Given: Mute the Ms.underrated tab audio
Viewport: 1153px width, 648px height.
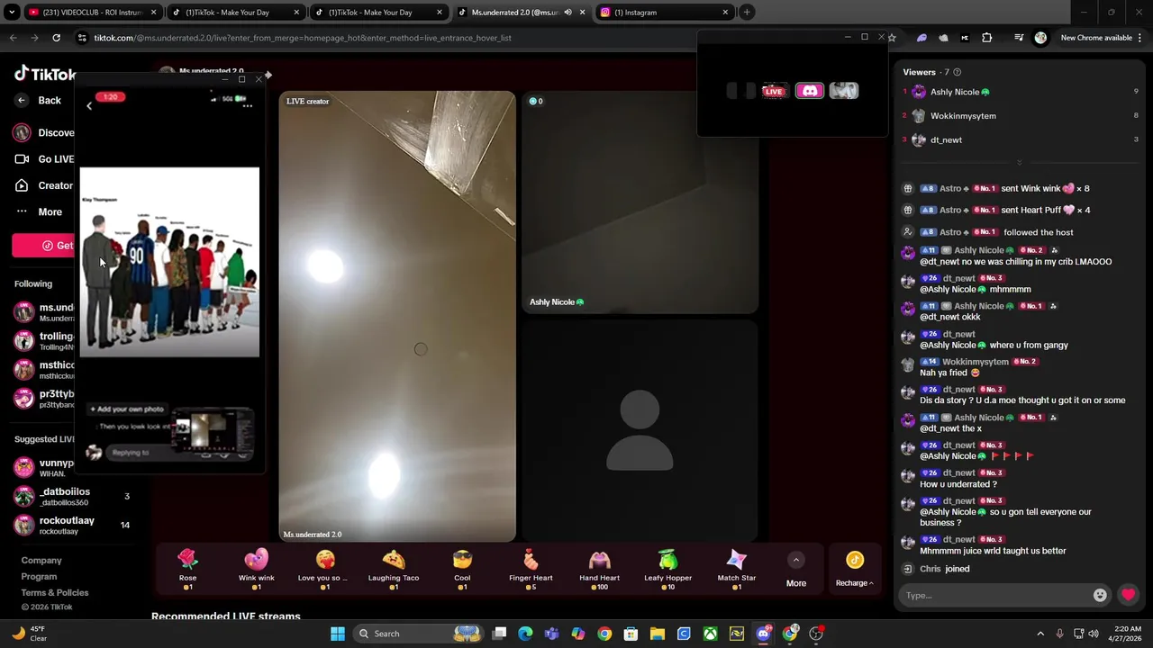Looking at the screenshot, I should pyautogui.click(x=567, y=13).
